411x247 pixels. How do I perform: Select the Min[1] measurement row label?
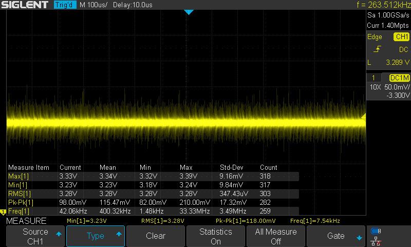coord(17,185)
